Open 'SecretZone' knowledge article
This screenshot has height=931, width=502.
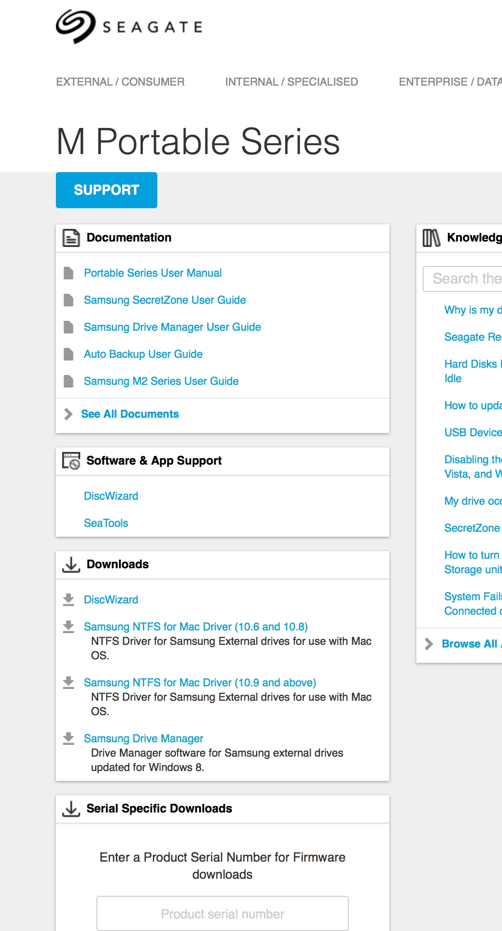tap(472, 528)
